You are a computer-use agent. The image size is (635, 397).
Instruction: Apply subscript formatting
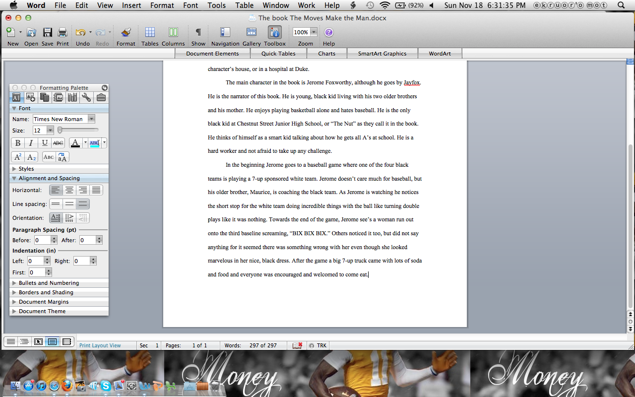click(x=31, y=157)
